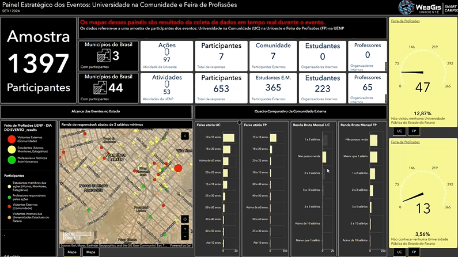Click the Menor que 1 salário bar in Renda FP
Viewport: 458px width, 257px height.
(x=373, y=157)
